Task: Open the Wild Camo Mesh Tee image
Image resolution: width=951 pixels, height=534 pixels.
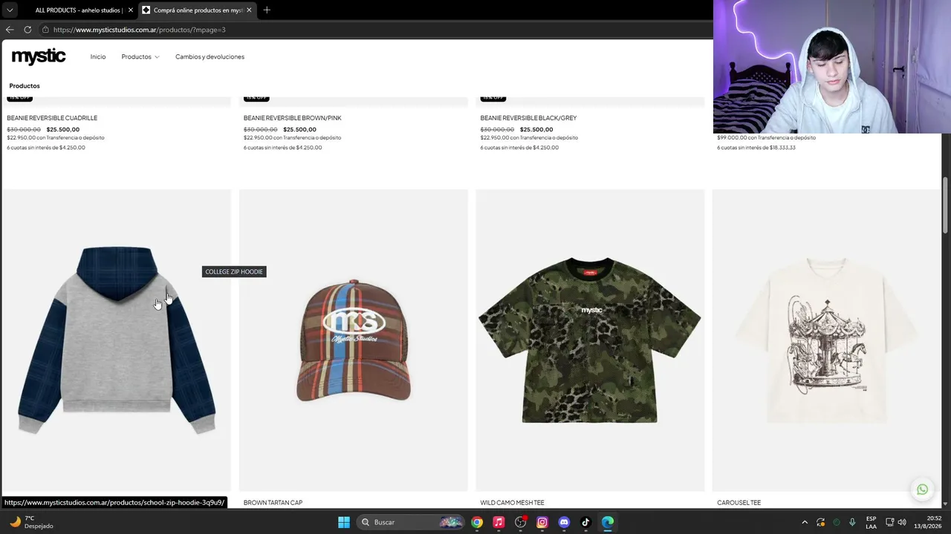Action: (590, 340)
